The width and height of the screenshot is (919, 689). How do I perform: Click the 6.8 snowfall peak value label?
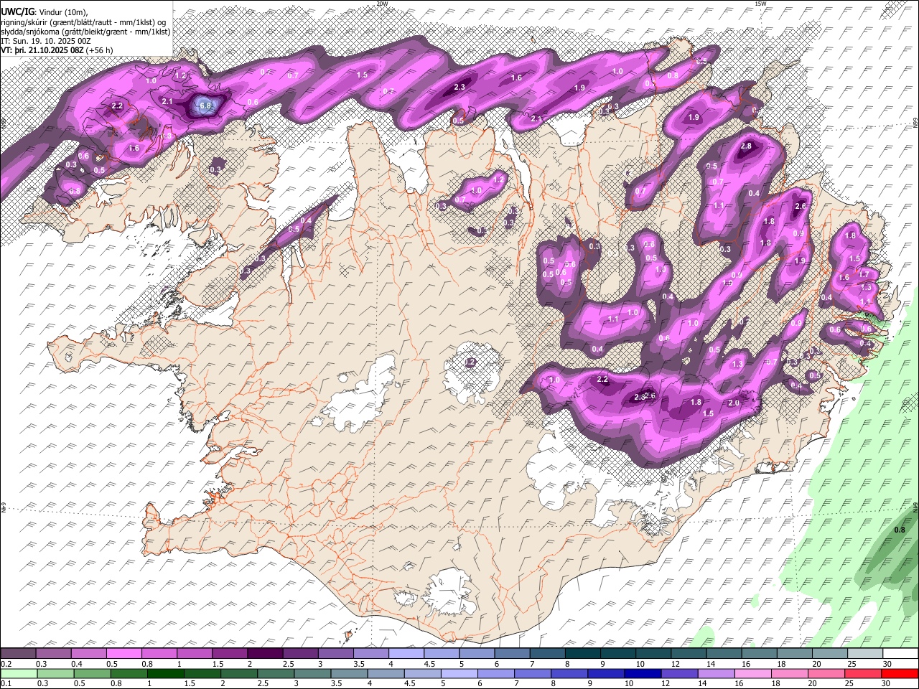[206, 106]
